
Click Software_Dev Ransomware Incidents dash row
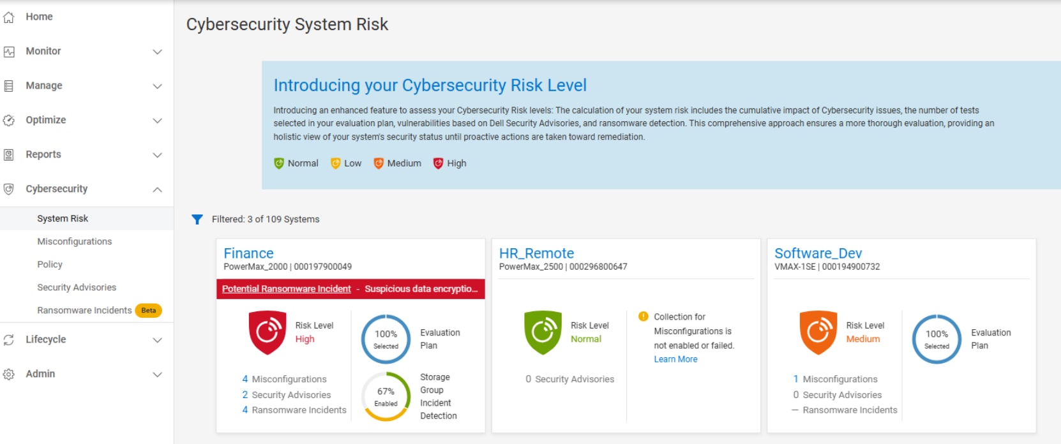point(845,410)
